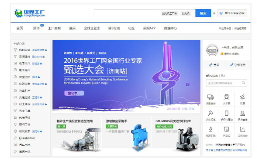Image resolution: width=262 pixels, height=164 pixels.
Task: Open the train ticket icon
Action: point(226,97)
